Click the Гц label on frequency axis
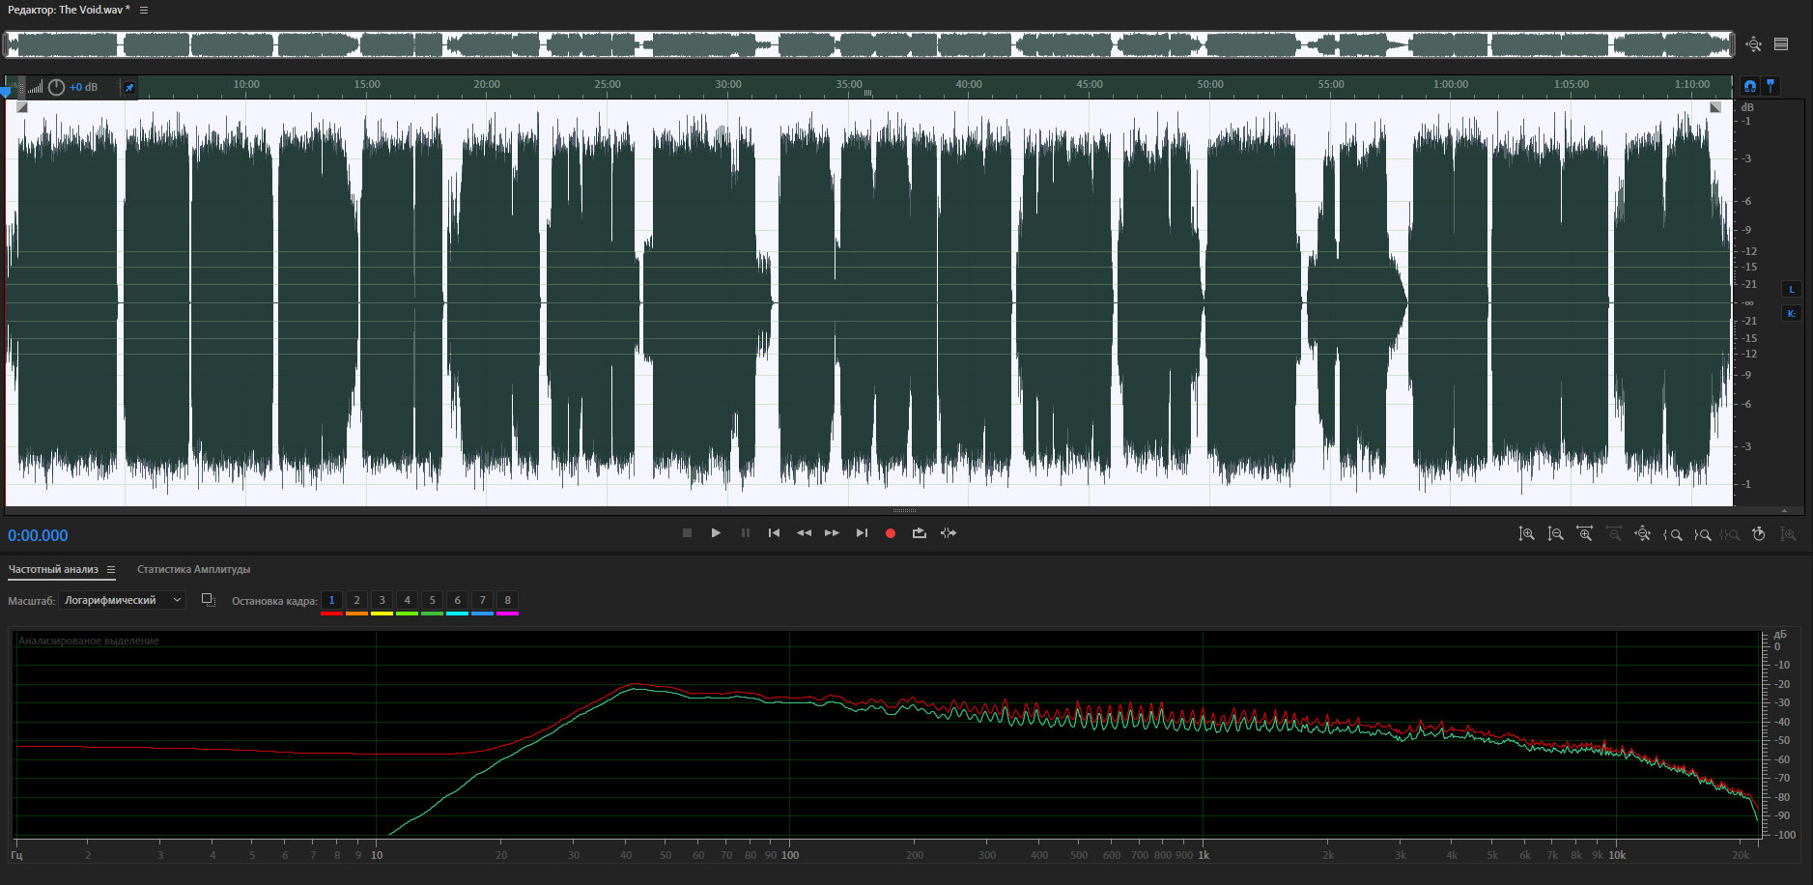The image size is (1813, 885). (x=16, y=855)
